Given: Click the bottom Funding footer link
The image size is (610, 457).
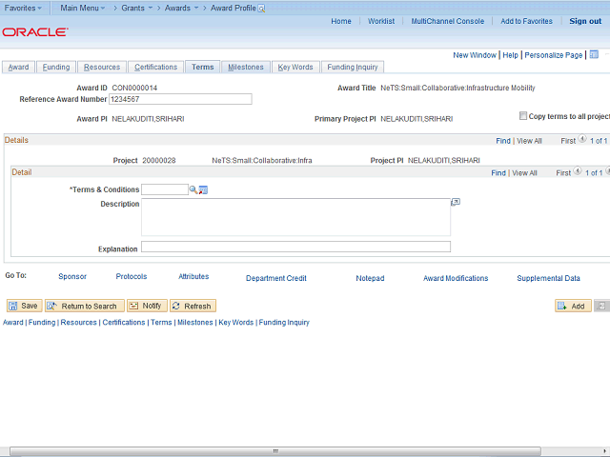Looking at the screenshot, I should pyautogui.click(x=42, y=322).
